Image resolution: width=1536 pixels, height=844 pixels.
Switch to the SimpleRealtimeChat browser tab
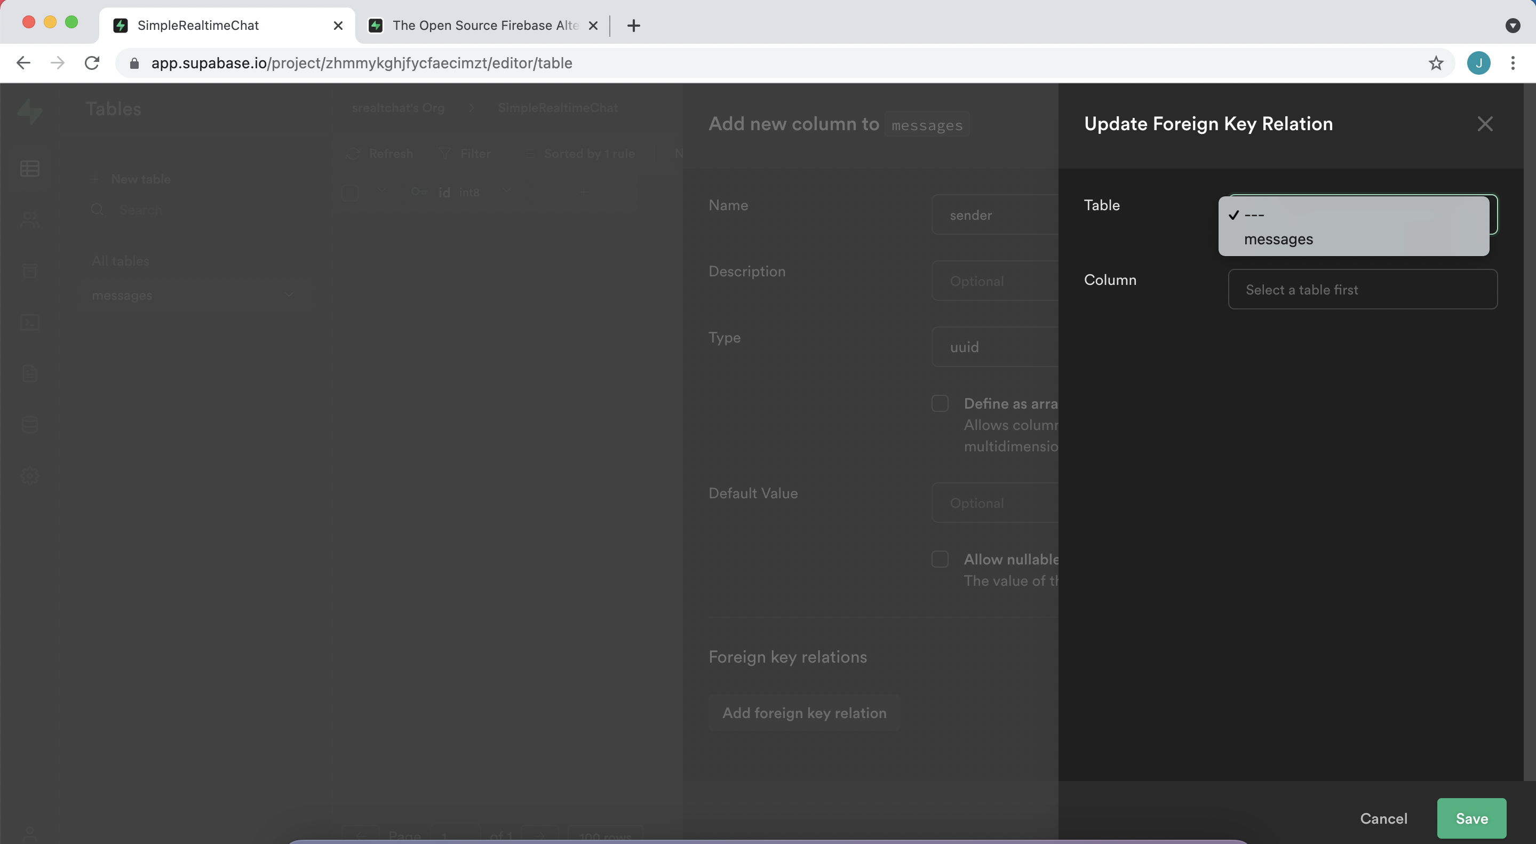197,26
